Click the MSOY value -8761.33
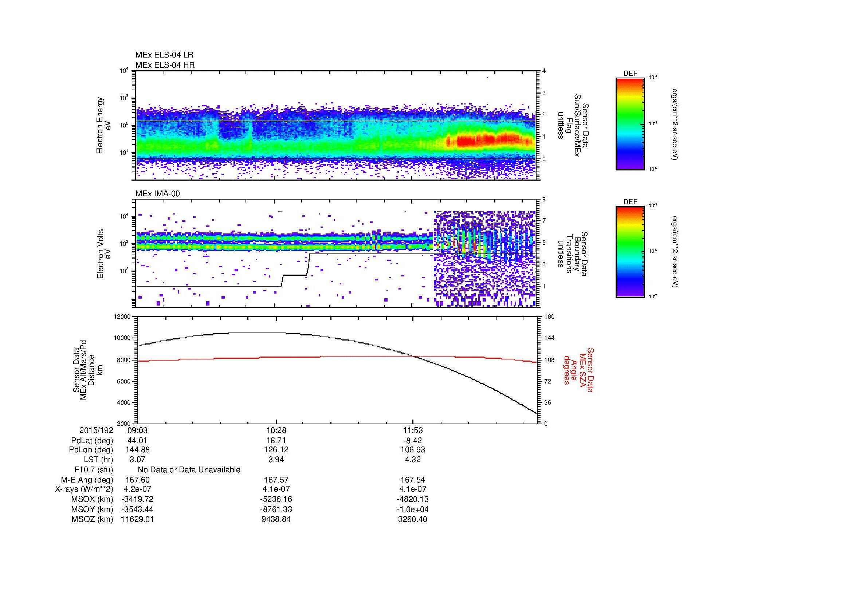The height and width of the screenshot is (602, 852). (x=276, y=509)
